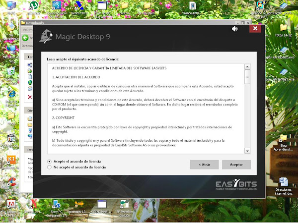The image size is (298, 223).
Task: Open the Adobe desktop shortcut
Action: tap(11, 208)
